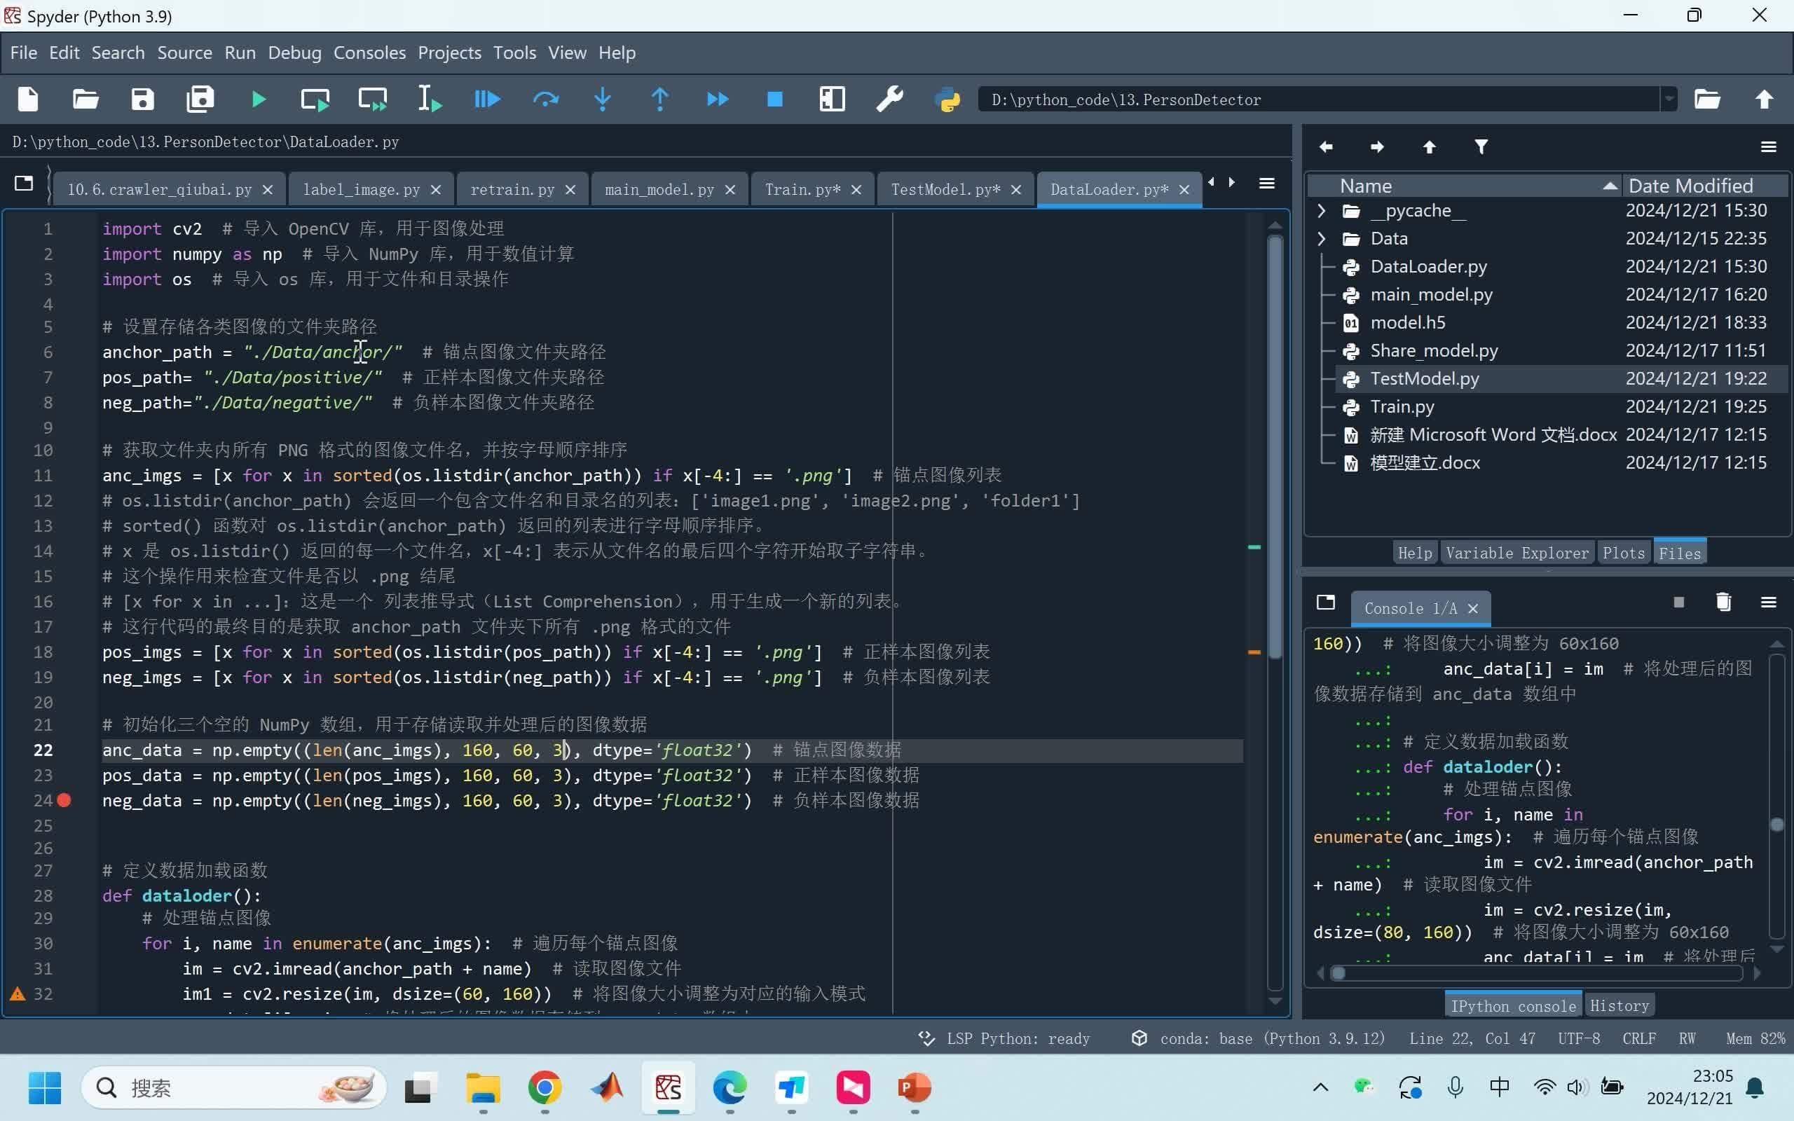Click the Debug file icon

pyautogui.click(x=486, y=99)
